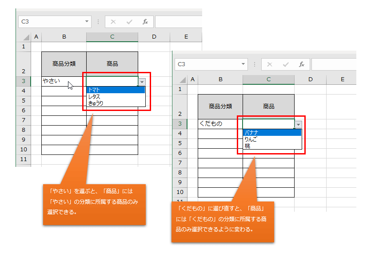
Task: Click the enter checkmark icon in right formula bar
Action: click(286, 64)
